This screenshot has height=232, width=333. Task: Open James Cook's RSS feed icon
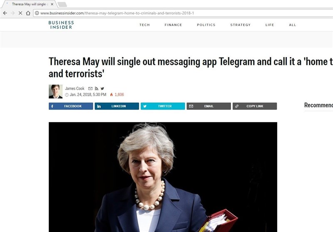97,89
